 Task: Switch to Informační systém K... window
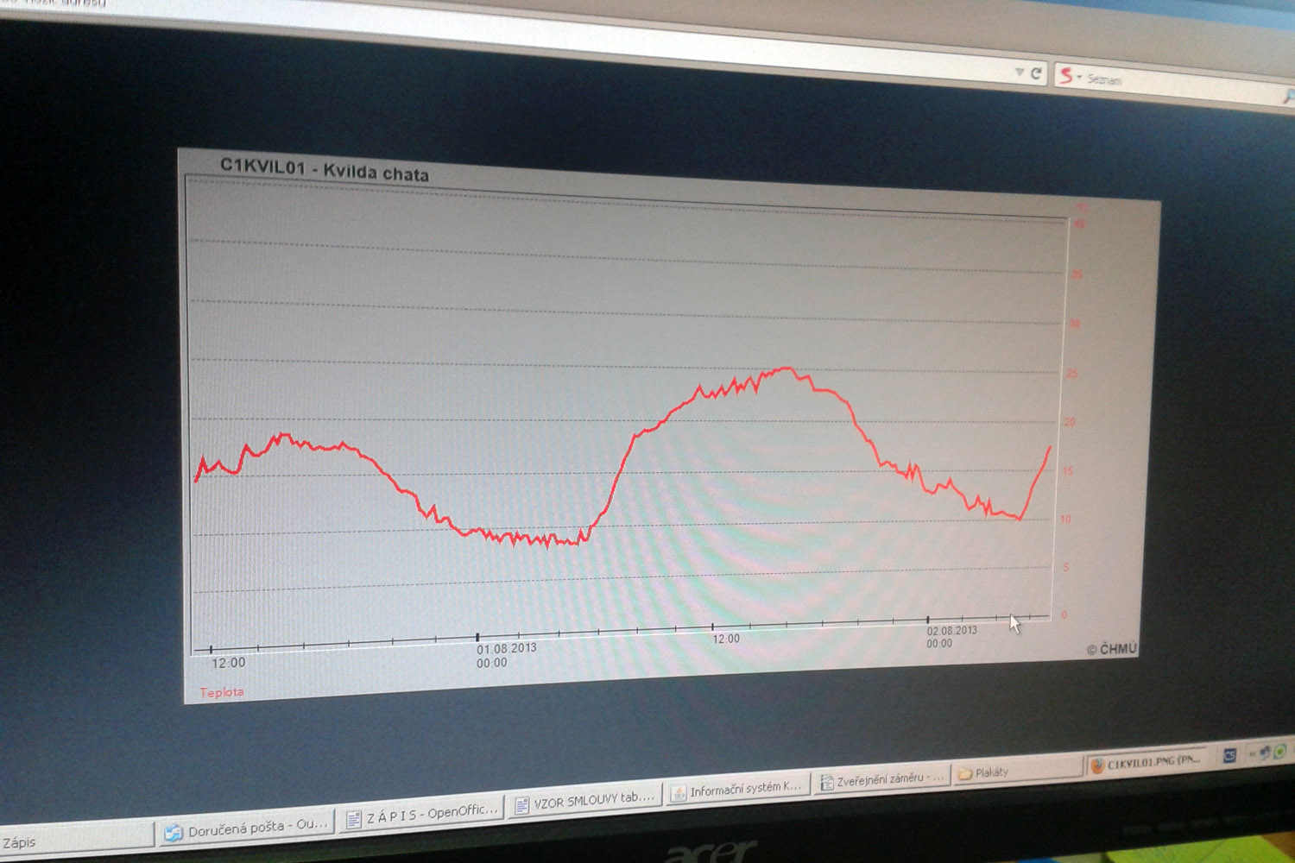[x=736, y=788]
